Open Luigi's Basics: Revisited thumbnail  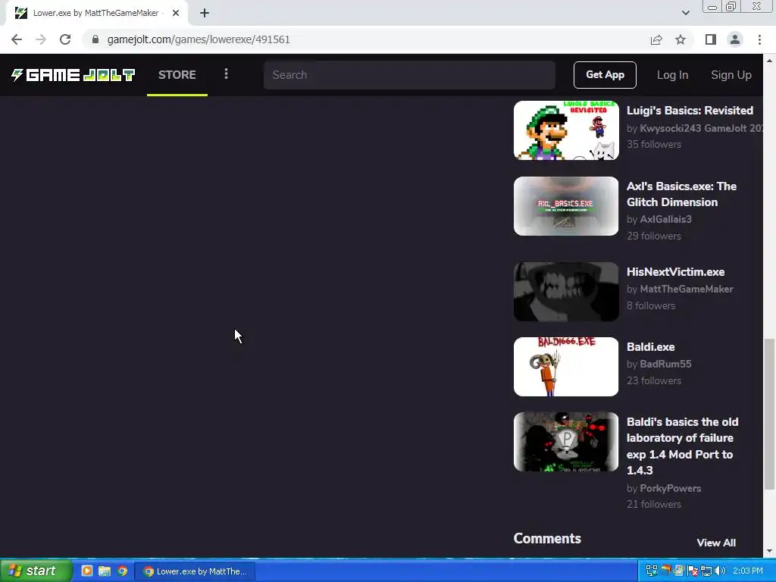coord(566,130)
